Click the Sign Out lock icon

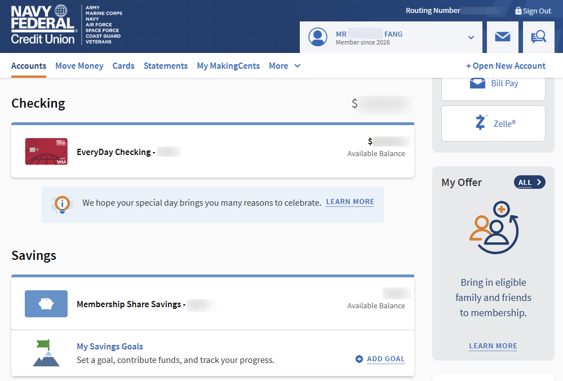[518, 11]
